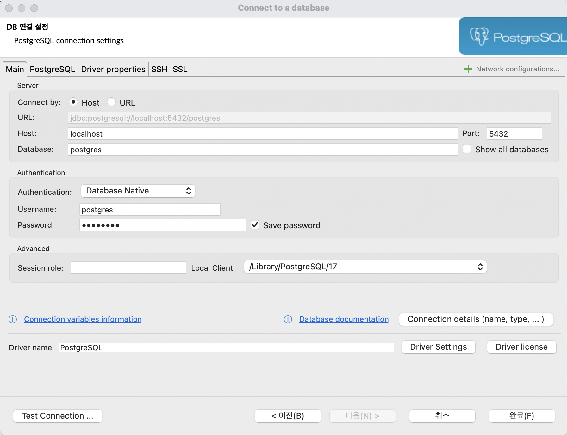Open Database documentation link
Image resolution: width=567 pixels, height=435 pixels.
pyautogui.click(x=344, y=319)
